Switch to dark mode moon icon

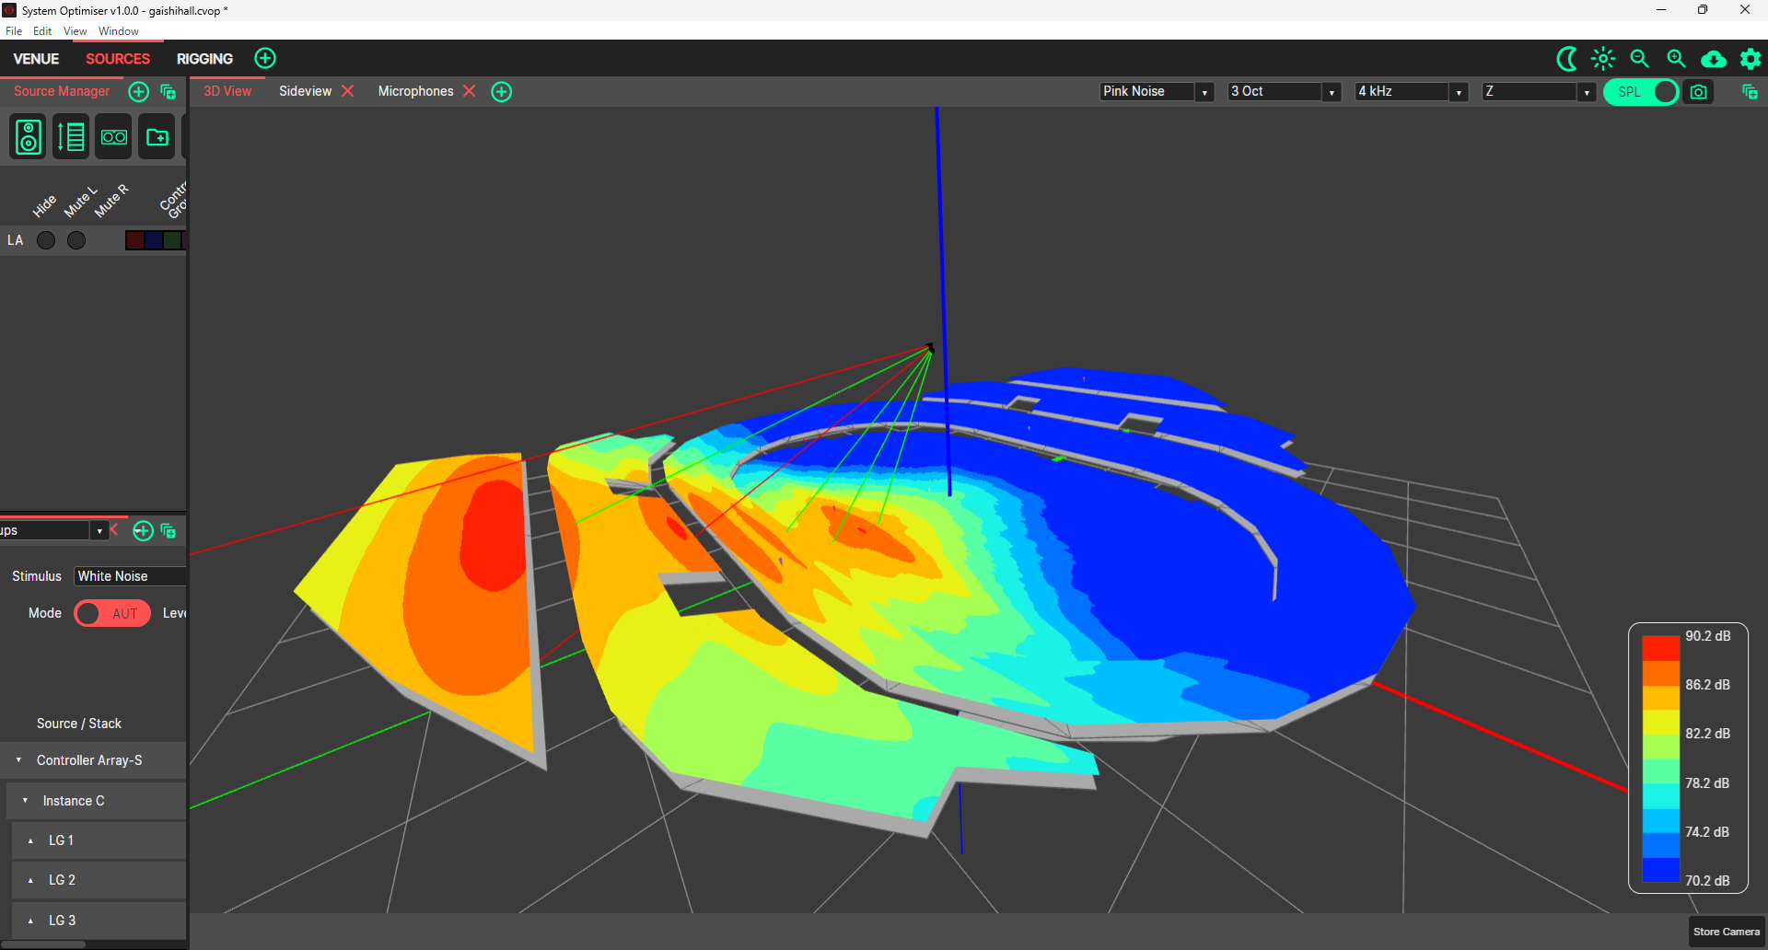[1566, 59]
